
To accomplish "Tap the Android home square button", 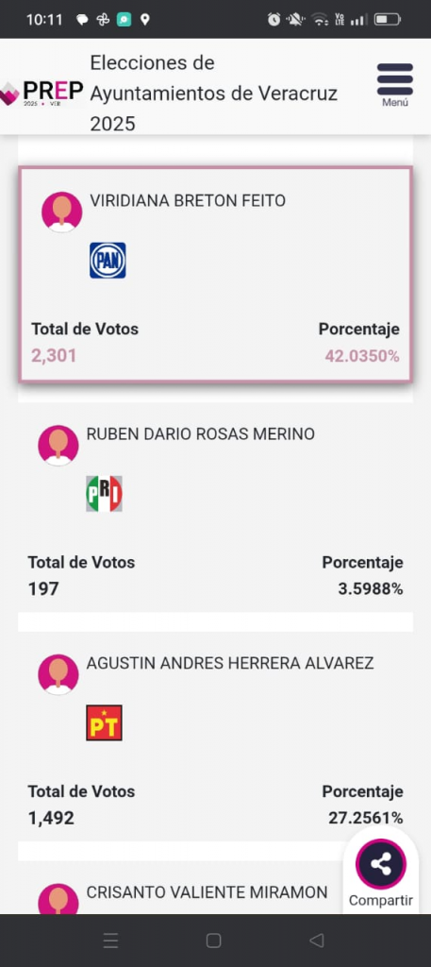I will click(x=214, y=941).
